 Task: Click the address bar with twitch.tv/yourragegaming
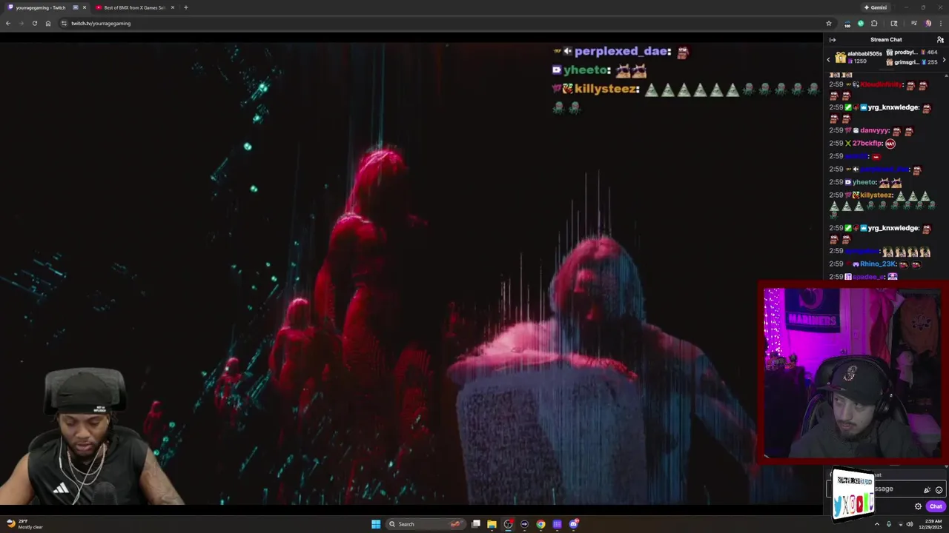tap(445, 23)
